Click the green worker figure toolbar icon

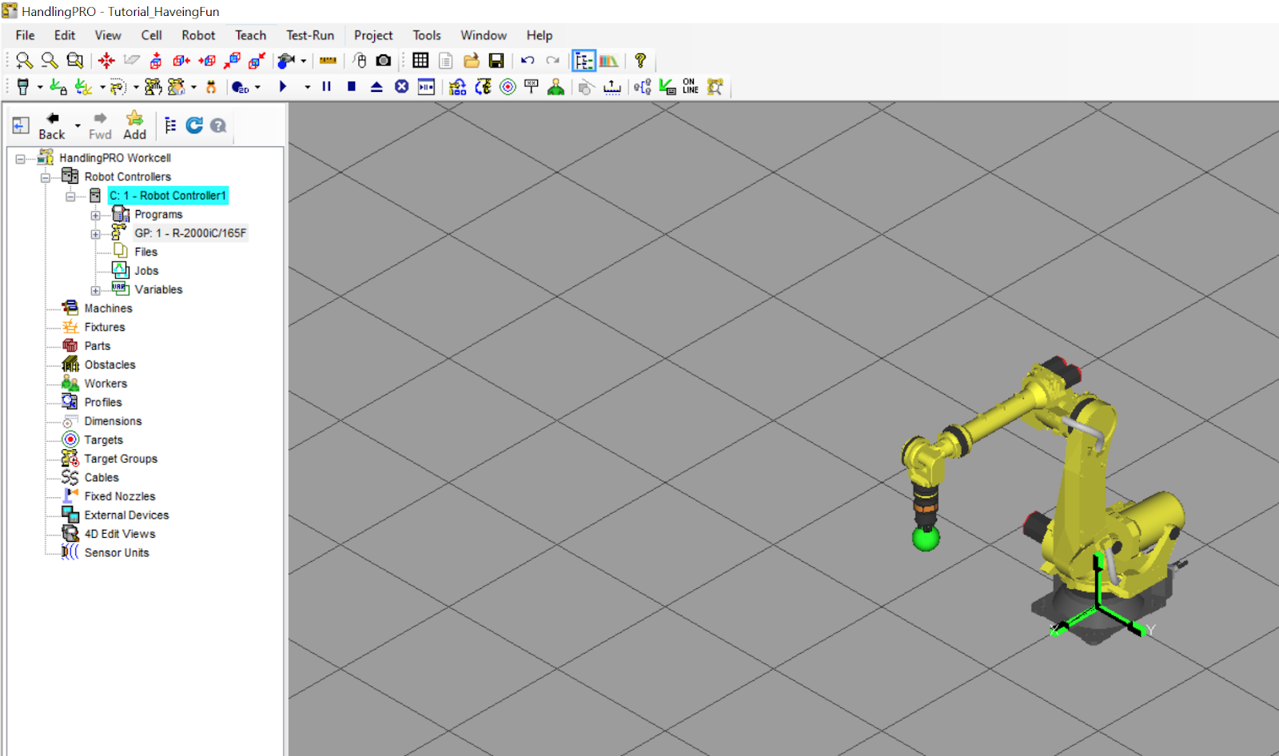(x=556, y=86)
